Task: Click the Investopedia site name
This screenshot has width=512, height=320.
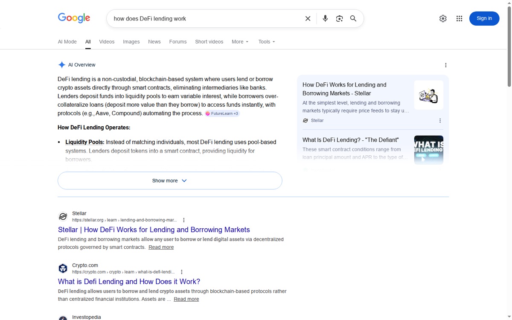Action: 87,317
